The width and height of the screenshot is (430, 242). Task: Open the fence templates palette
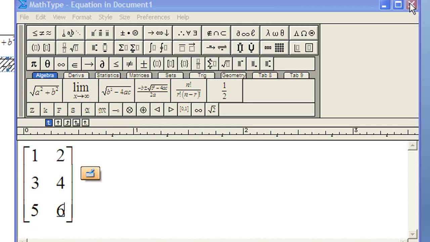click(x=41, y=48)
